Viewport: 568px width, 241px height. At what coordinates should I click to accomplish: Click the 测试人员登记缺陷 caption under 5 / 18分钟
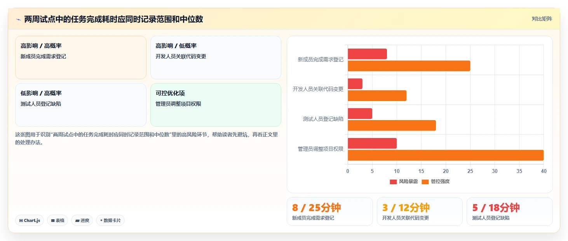pos(491,218)
